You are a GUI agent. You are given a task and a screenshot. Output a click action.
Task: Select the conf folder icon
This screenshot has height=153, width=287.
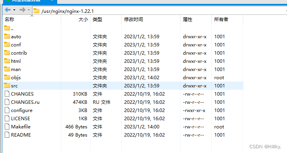(x=7, y=44)
